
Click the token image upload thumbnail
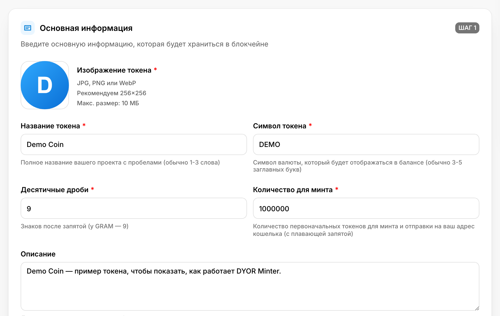[45, 85]
